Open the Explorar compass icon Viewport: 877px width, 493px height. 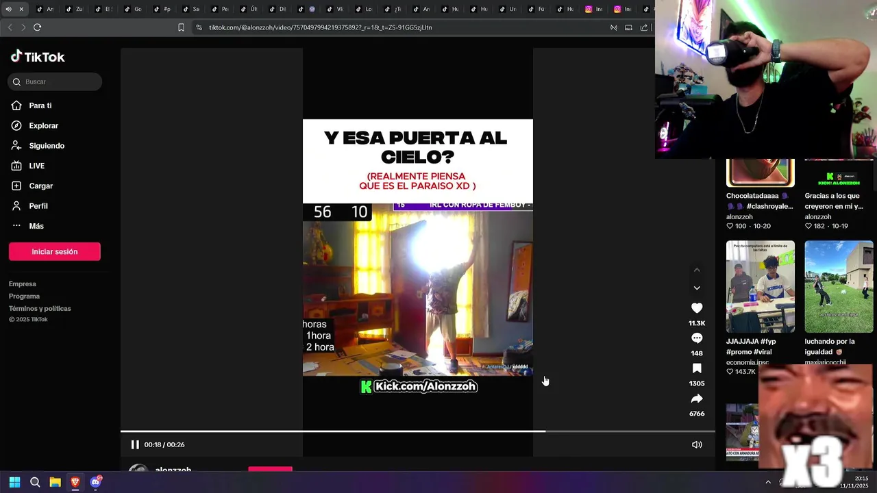tap(16, 125)
